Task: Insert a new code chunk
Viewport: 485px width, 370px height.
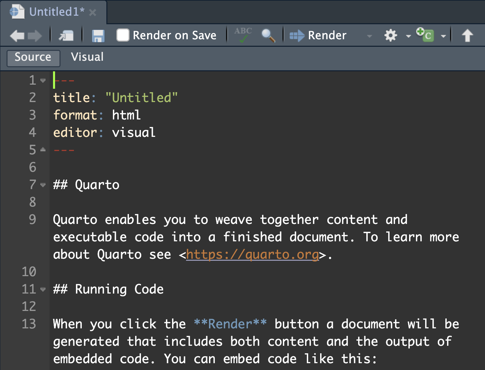Action: pyautogui.click(x=425, y=35)
